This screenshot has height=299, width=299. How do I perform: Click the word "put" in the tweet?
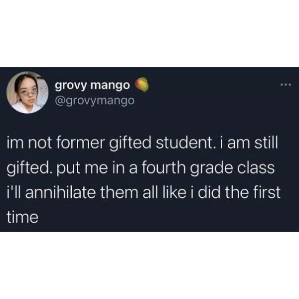pos(65,168)
